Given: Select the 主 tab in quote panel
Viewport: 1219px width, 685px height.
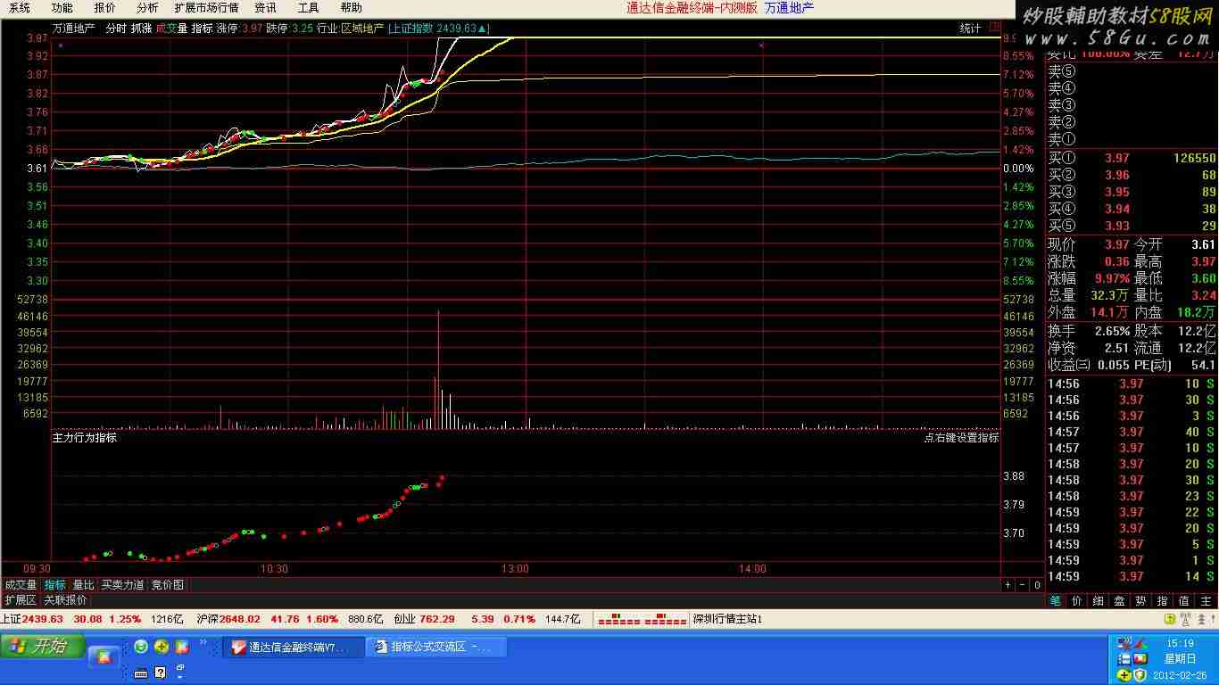Looking at the screenshot, I should (1206, 601).
